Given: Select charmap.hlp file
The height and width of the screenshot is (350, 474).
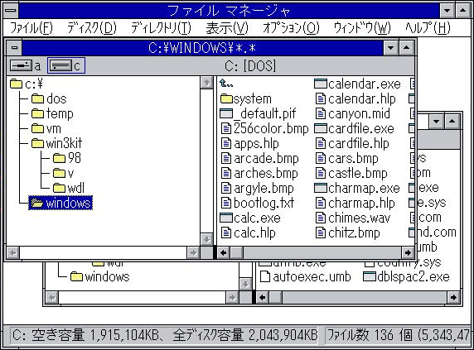Looking at the screenshot, I should tap(355, 203).
